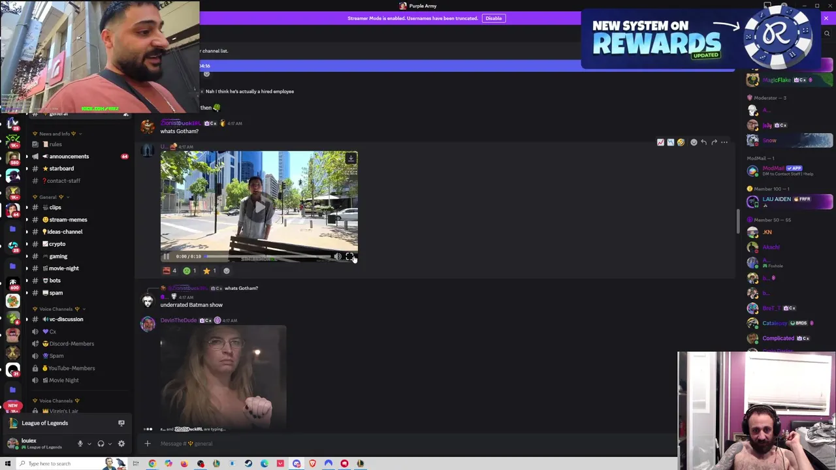This screenshot has height=470, width=836.
Task: Open User Settings gear
Action: (x=121, y=444)
